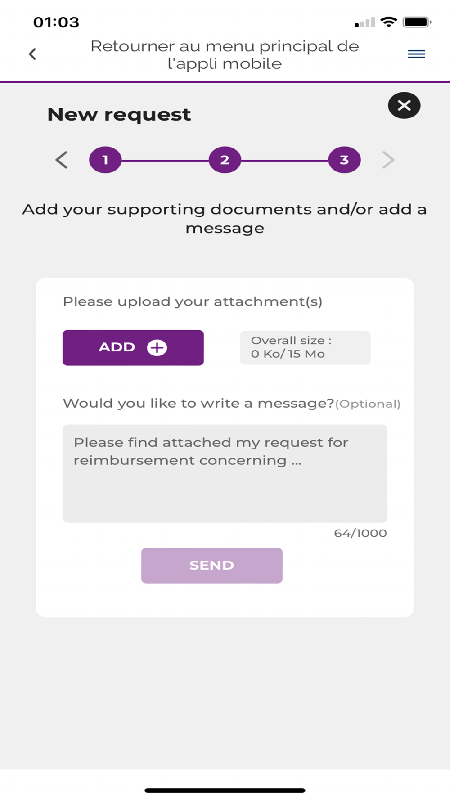Close the New request form
The width and height of the screenshot is (450, 800).
404,106
